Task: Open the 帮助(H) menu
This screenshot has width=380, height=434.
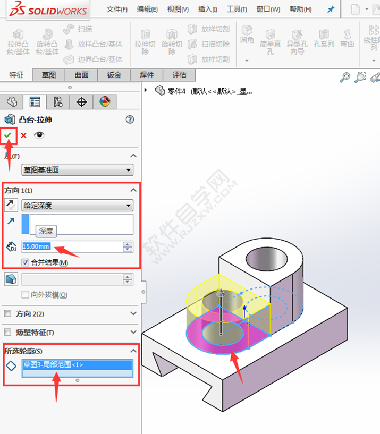Action: tap(300, 10)
